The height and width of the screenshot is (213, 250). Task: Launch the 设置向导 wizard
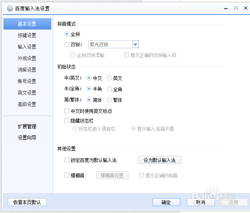(27, 138)
